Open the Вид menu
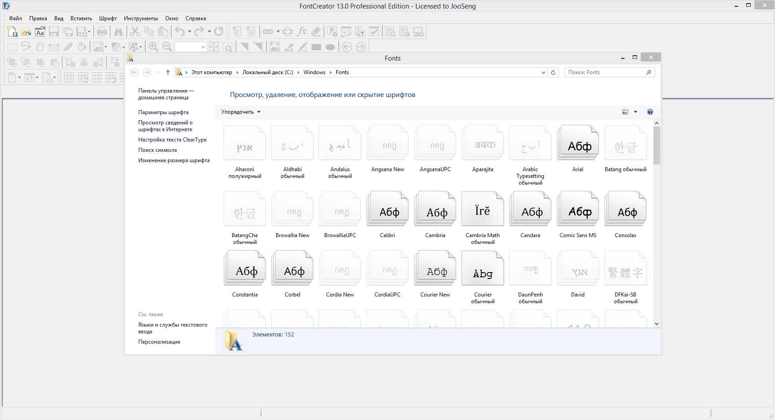Image resolution: width=775 pixels, height=420 pixels. click(59, 18)
